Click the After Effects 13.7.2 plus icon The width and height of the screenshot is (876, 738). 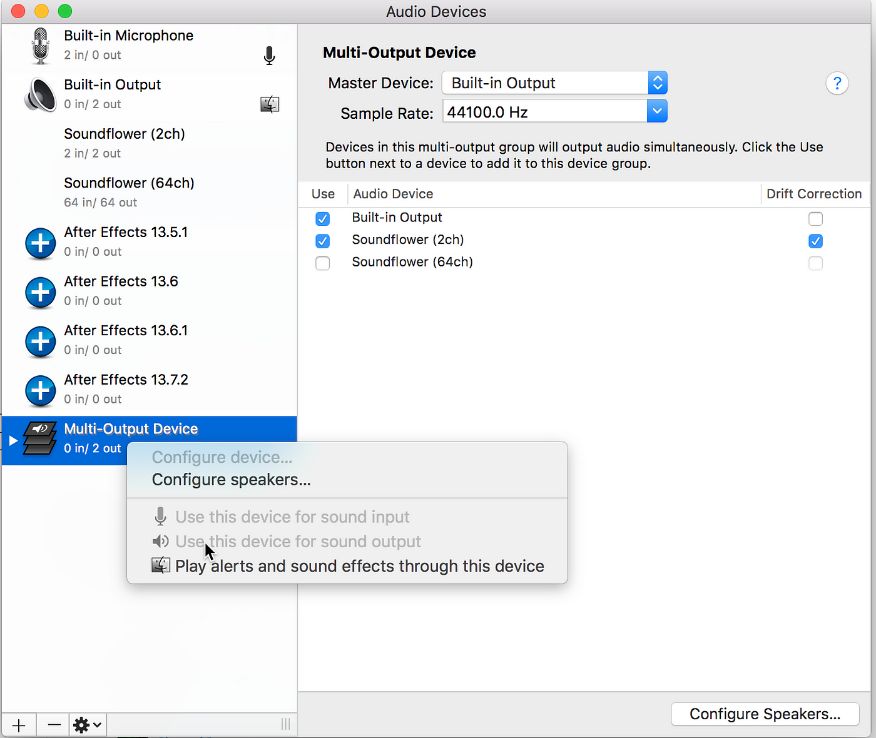click(41, 390)
